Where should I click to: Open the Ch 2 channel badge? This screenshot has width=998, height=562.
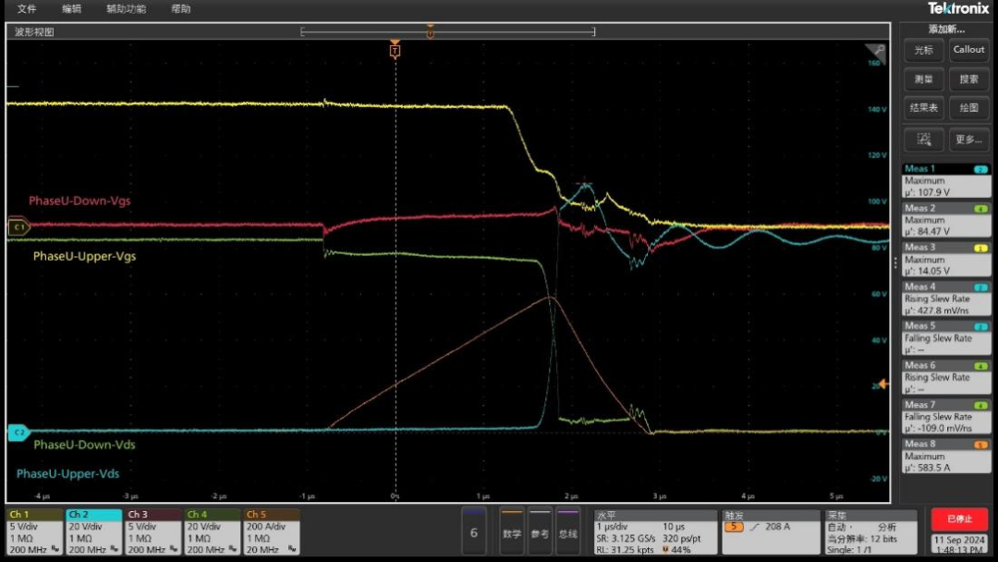tap(94, 532)
